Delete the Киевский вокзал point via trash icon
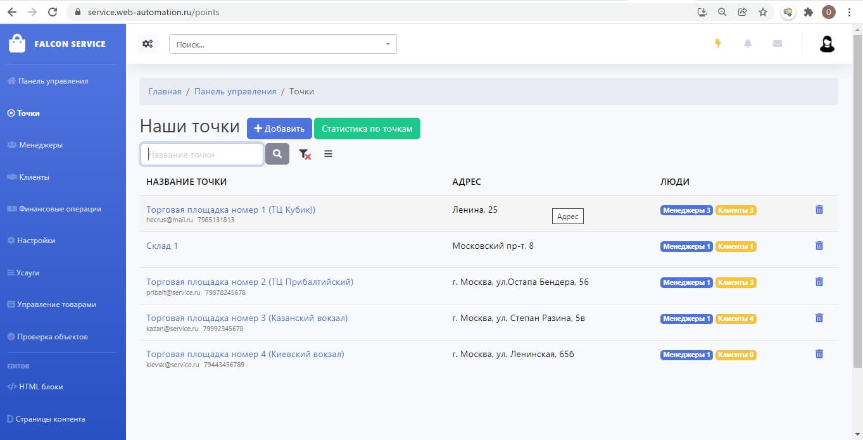 pos(819,355)
